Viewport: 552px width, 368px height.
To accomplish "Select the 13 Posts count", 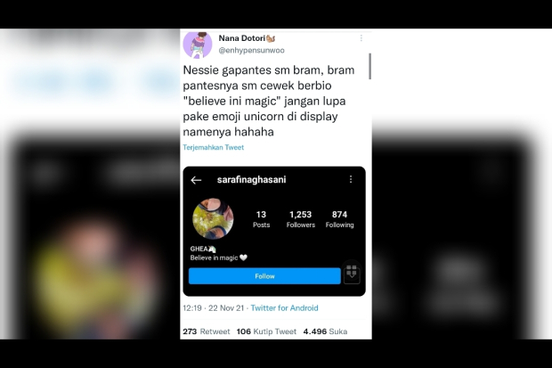I will pyautogui.click(x=261, y=219).
